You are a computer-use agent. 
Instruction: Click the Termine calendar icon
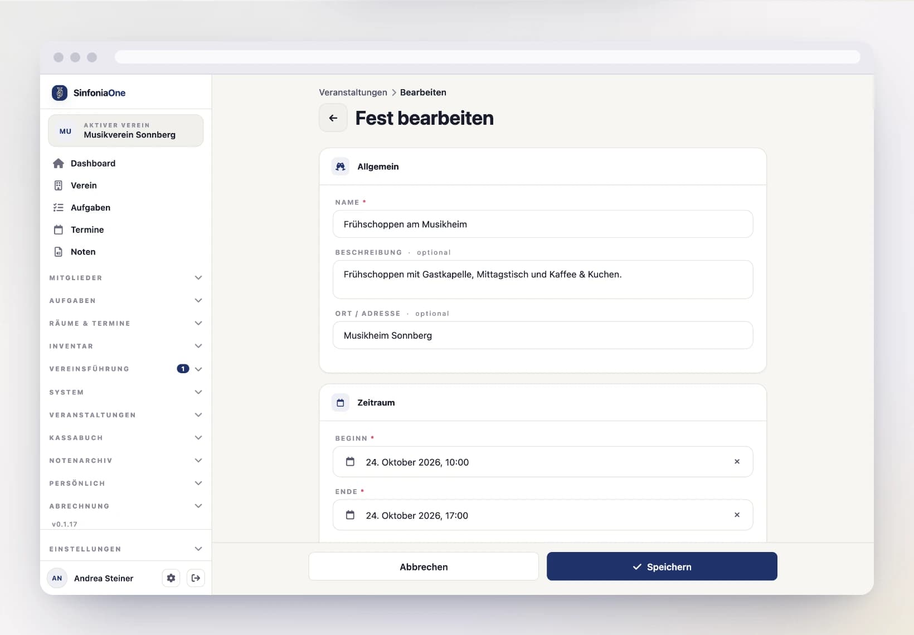59,229
